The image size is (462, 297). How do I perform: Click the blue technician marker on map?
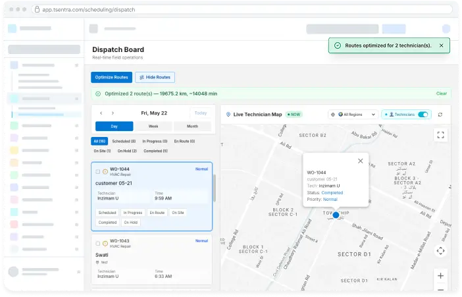pos(336,215)
